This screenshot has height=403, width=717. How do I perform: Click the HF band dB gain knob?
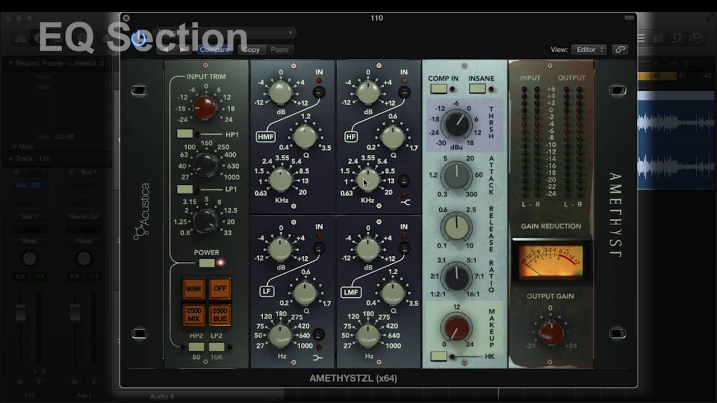pos(368,93)
